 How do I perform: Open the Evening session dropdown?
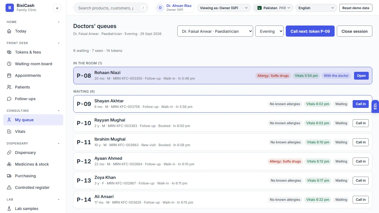269,31
